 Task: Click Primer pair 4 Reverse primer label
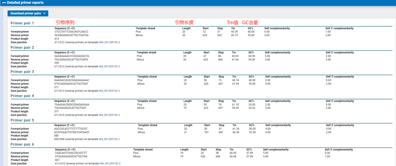pos(20,108)
